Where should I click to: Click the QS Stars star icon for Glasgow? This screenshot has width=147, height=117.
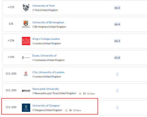tap(66, 110)
